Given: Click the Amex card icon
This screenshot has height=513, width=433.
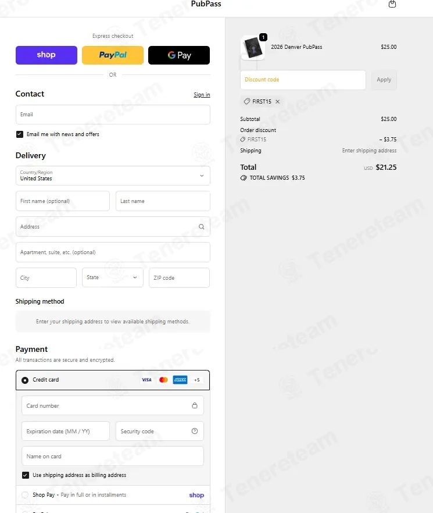Looking at the screenshot, I should (x=180, y=380).
